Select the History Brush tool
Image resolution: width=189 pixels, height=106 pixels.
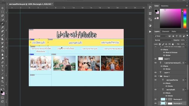(x=2, y=43)
